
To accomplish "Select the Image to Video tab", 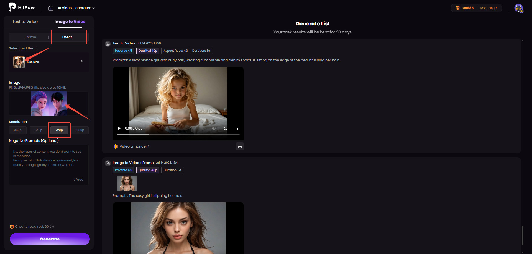I will [70, 22].
